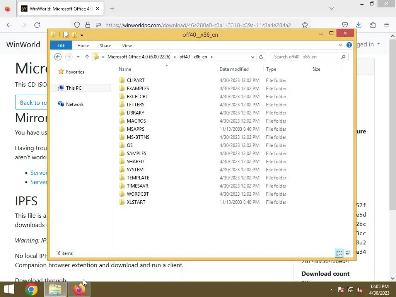Expand breadcrumb arrow after Microsoft Office 4.0
This screenshot has height=297, width=396.
pyautogui.click(x=175, y=57)
